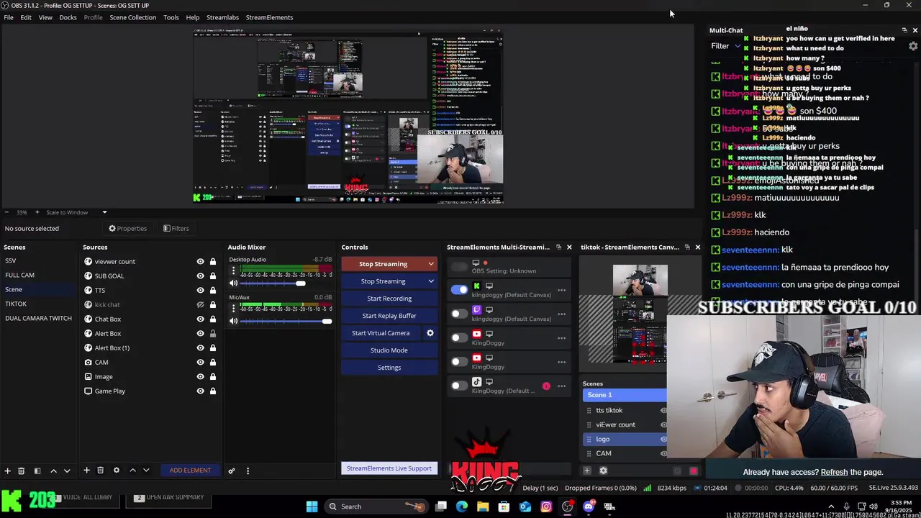Mute Mic/Aux speaker icon
This screenshot has height=518, width=921.
pyautogui.click(x=233, y=321)
